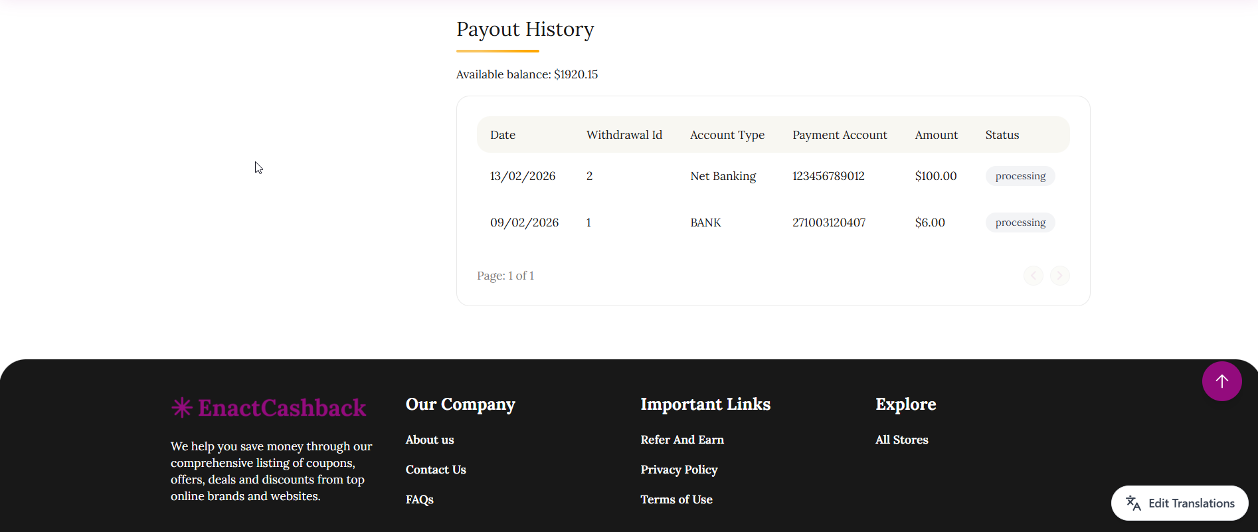The height and width of the screenshot is (532, 1258).
Task: Click the EnactCashback footer logo
Action: pos(268,408)
